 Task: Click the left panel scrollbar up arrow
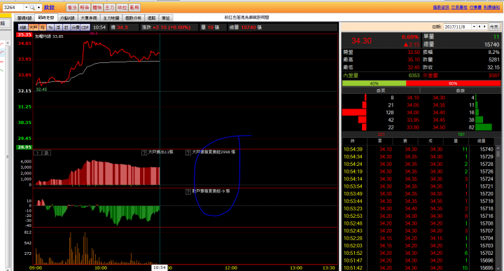click(8, 43)
